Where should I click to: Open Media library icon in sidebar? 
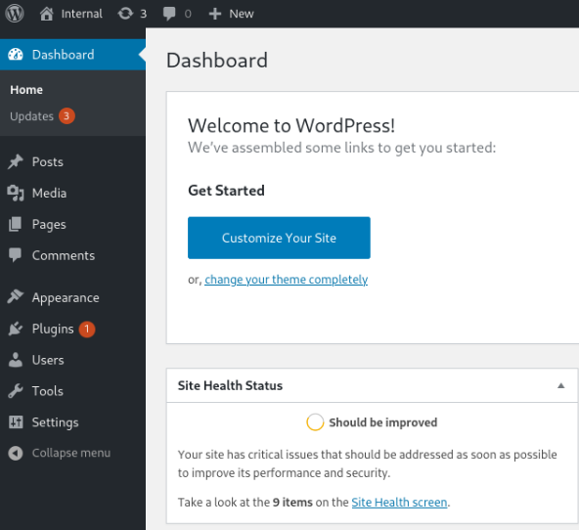(16, 193)
